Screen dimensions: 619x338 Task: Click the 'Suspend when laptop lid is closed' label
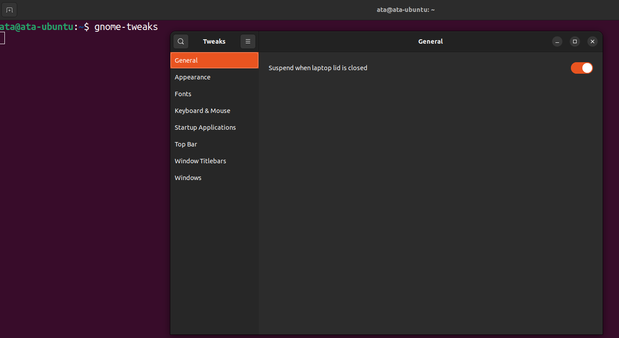[x=318, y=68]
